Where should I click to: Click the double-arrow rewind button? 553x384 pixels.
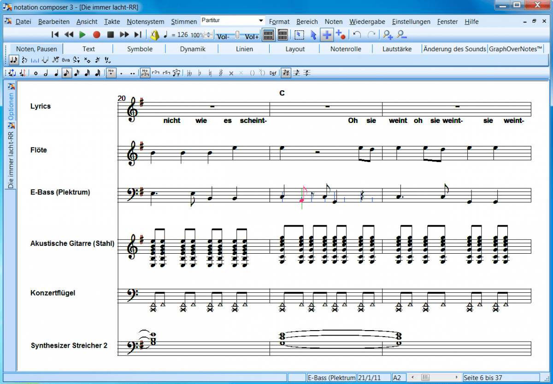(x=69, y=35)
